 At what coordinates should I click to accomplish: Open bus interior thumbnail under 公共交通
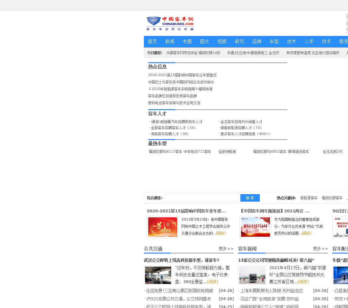click(x=158, y=275)
